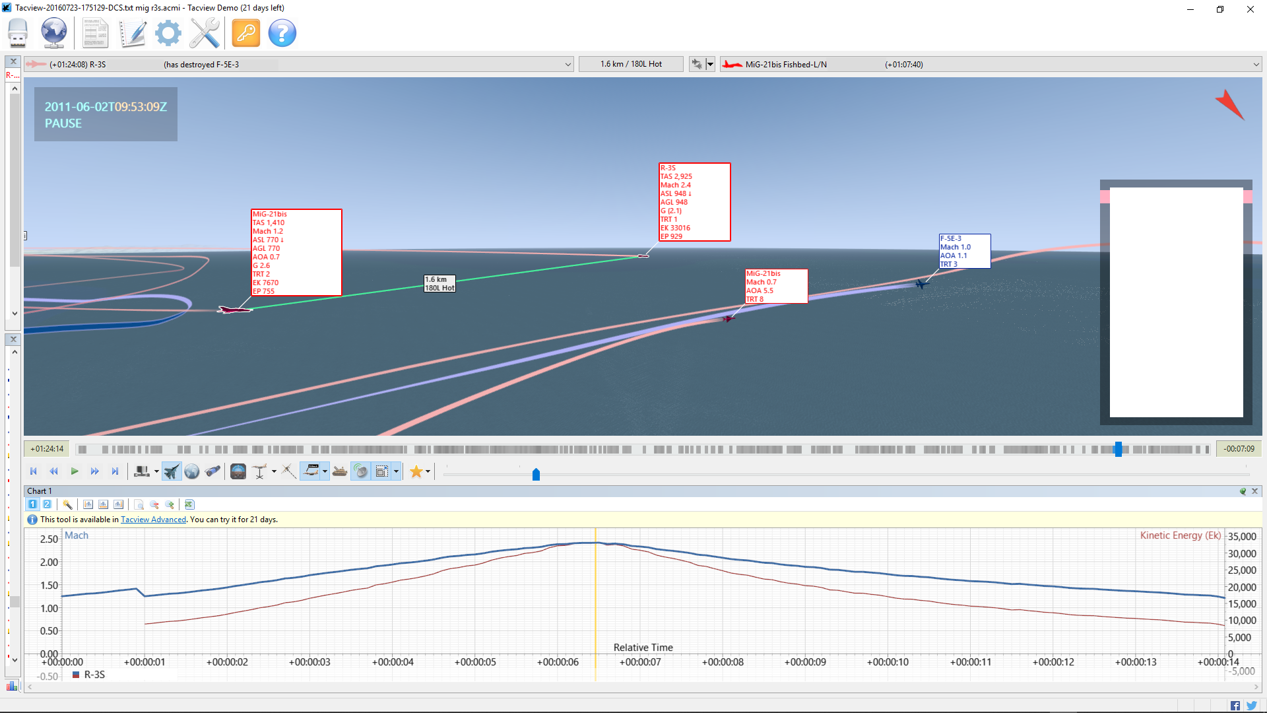Export chart with Excel icon
The height and width of the screenshot is (713, 1267).
(x=189, y=504)
